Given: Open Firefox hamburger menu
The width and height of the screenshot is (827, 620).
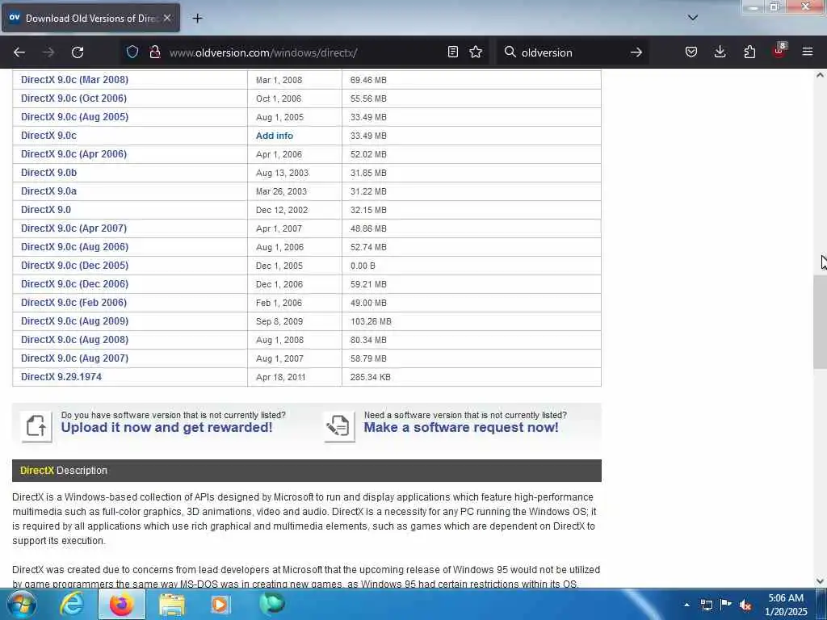Looking at the screenshot, I should 808,52.
